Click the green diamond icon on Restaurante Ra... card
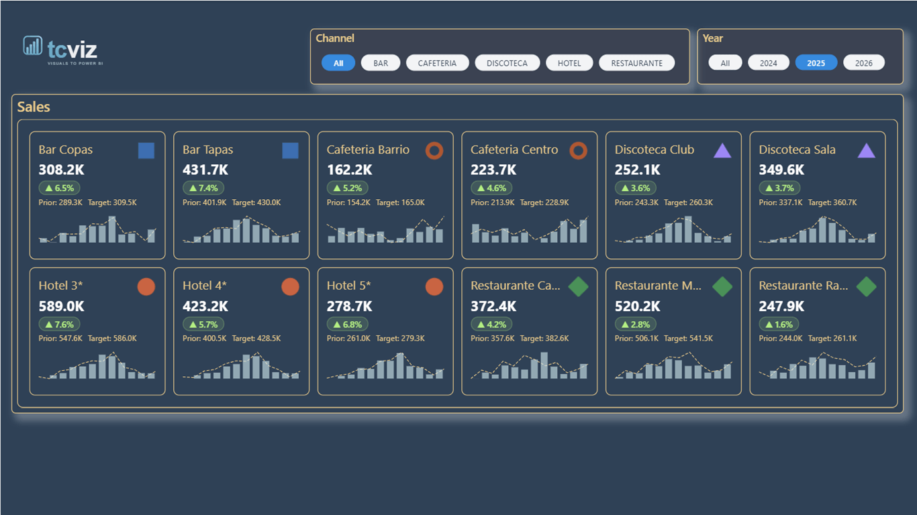 point(867,286)
